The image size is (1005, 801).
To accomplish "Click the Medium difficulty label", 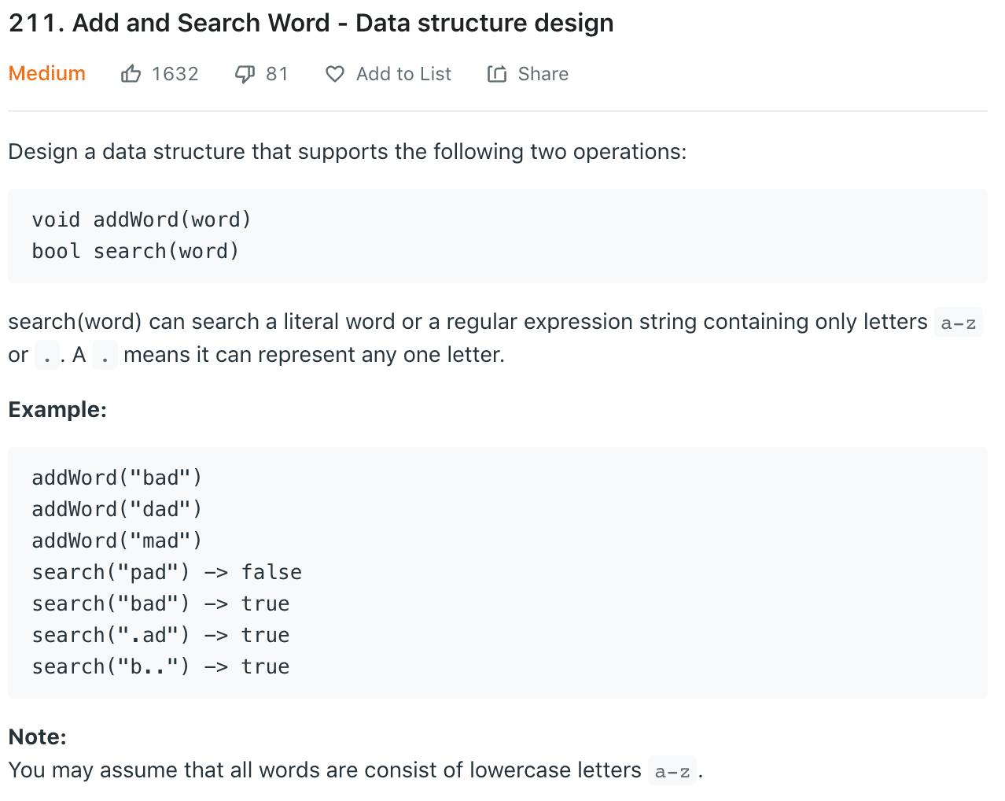I will pos(47,73).
